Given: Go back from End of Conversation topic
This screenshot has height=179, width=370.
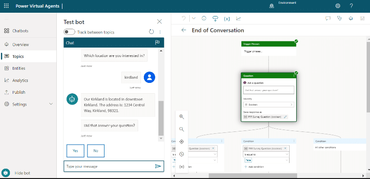Looking at the screenshot, I should (x=184, y=30).
